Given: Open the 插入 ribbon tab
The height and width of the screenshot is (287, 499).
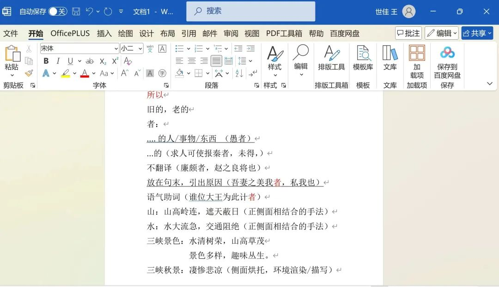Looking at the screenshot, I should (x=104, y=33).
